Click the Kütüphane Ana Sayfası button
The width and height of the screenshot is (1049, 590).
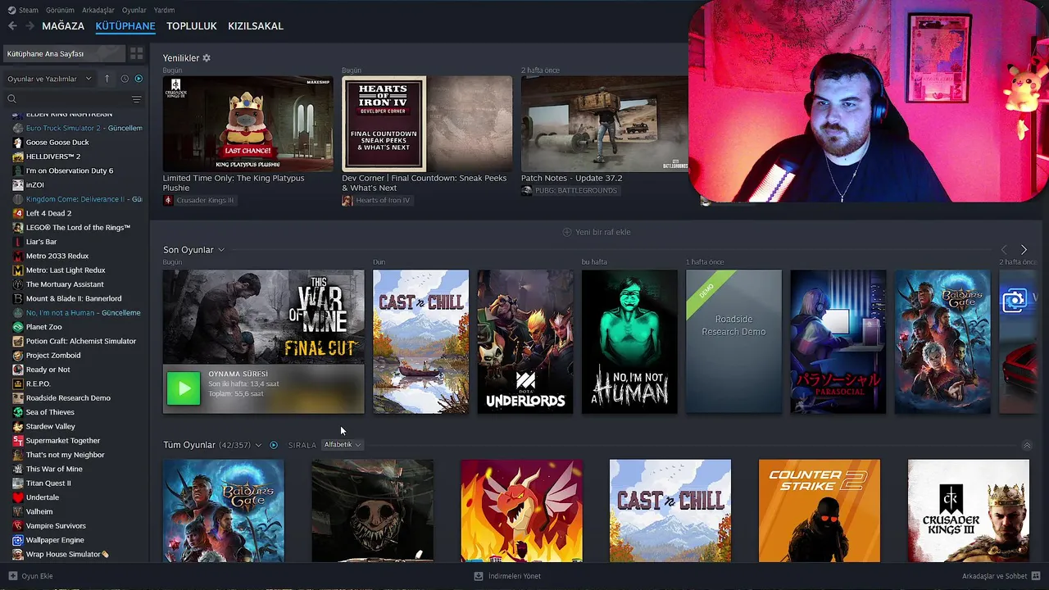click(64, 53)
